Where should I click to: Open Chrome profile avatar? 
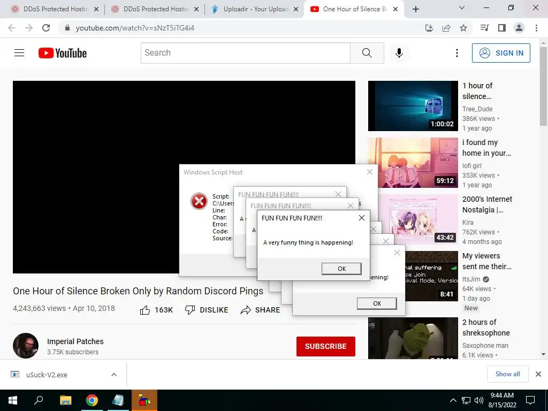point(519,28)
